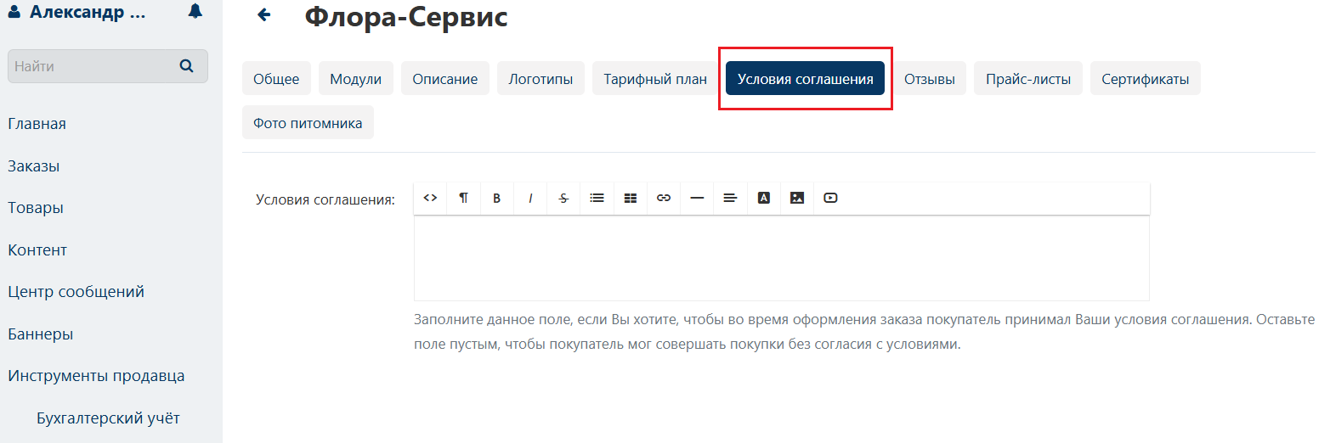Open the text color tool
This screenshot has width=1330, height=443.
(763, 198)
